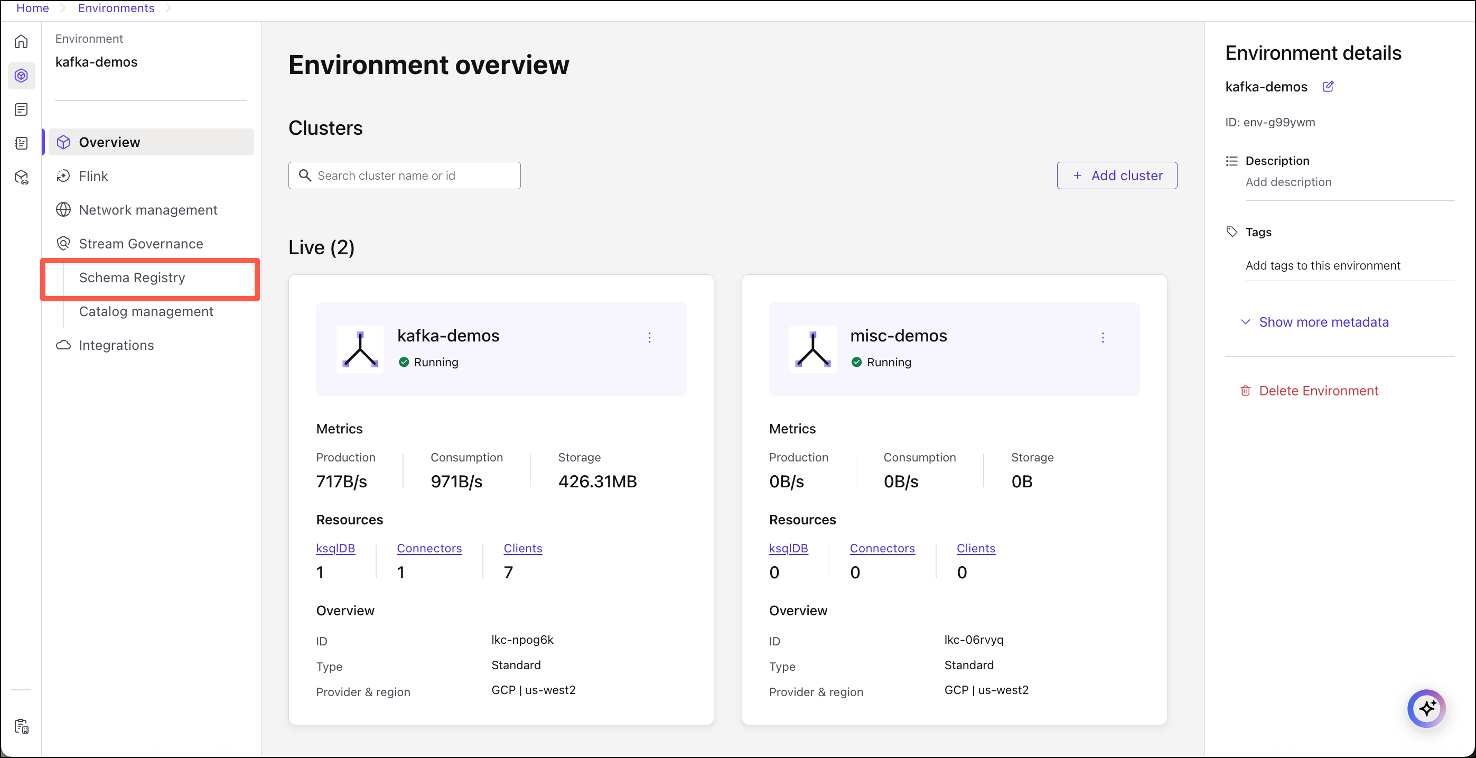Viewport: 1476px width, 758px height.
Task: Go to Network management
Action: (x=148, y=210)
